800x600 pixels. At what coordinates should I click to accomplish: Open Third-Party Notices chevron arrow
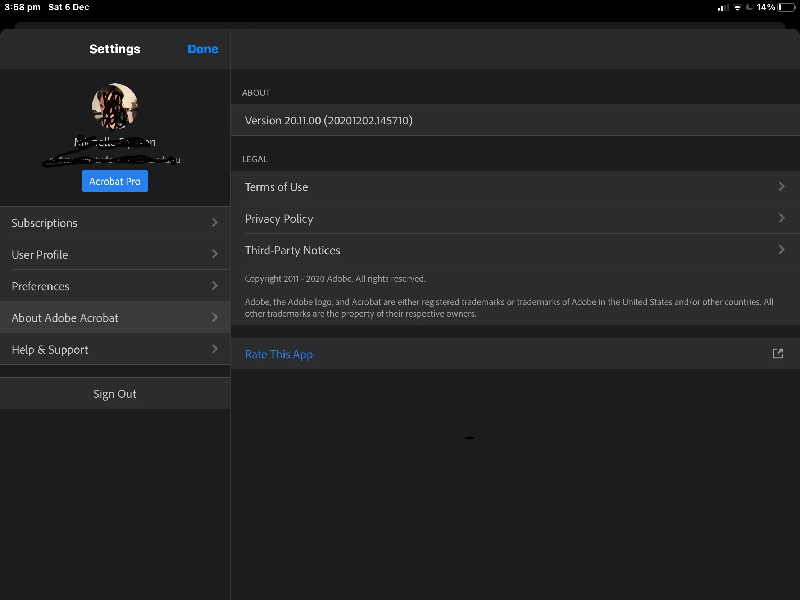pos(781,250)
